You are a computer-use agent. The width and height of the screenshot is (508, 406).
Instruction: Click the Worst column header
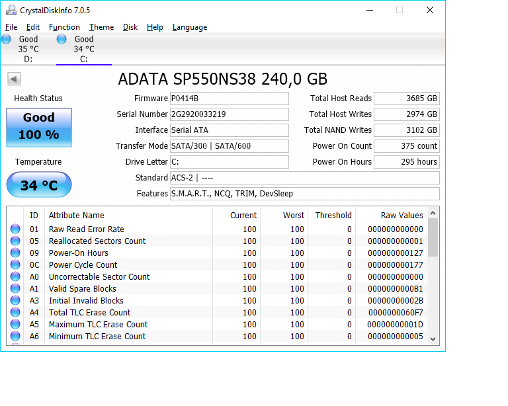tap(284, 216)
